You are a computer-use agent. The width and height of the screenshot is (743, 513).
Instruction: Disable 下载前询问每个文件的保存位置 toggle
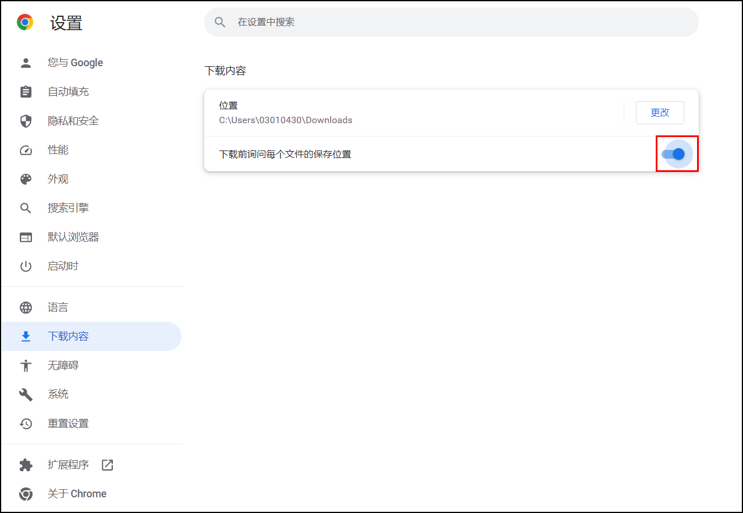tap(677, 154)
